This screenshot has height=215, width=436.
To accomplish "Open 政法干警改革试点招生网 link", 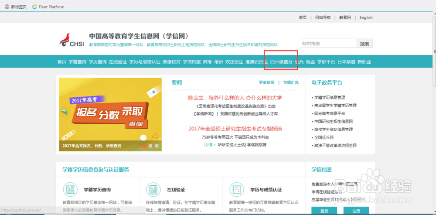I will point(335,145).
